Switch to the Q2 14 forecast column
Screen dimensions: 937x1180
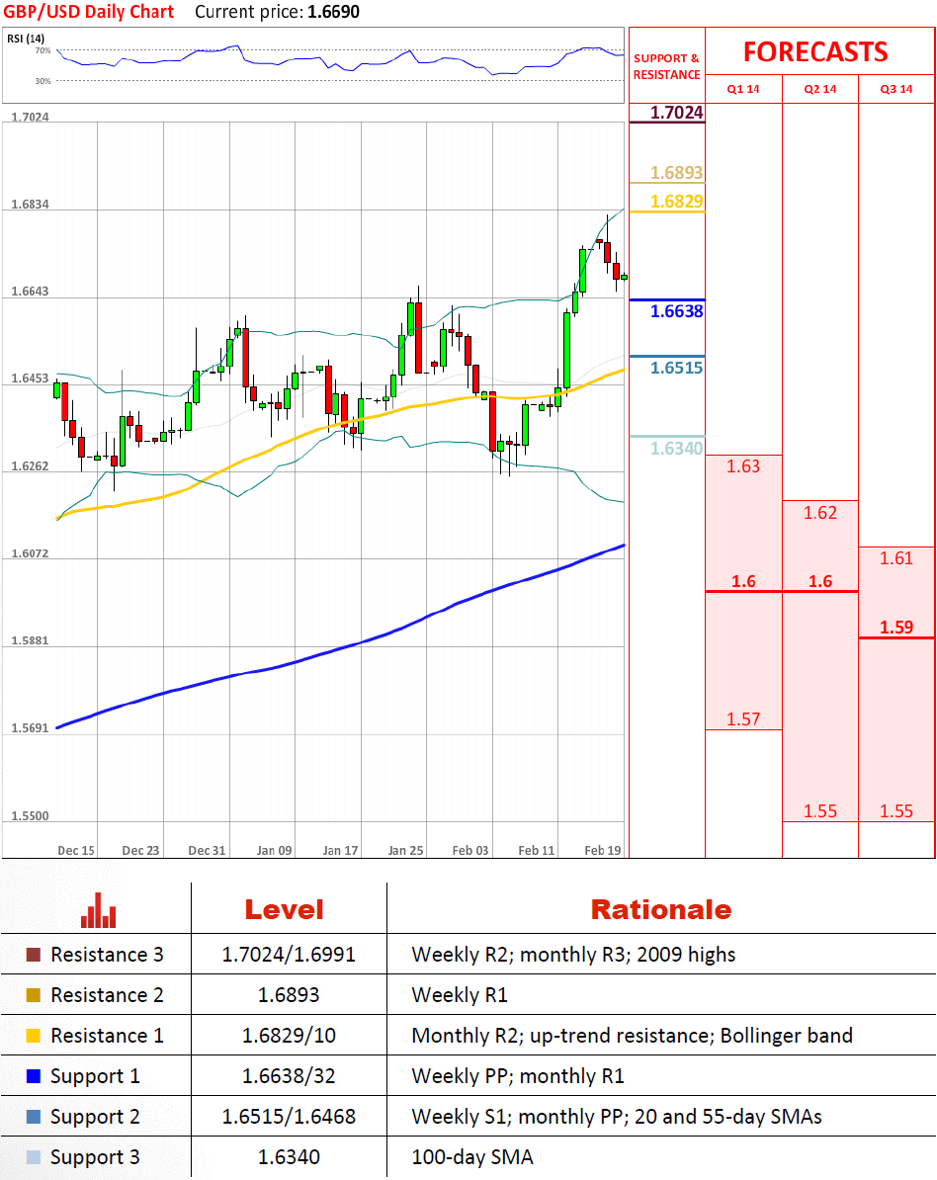820,89
